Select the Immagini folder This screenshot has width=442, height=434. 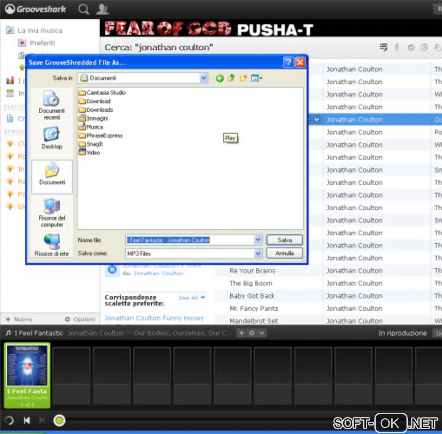pyautogui.click(x=93, y=118)
